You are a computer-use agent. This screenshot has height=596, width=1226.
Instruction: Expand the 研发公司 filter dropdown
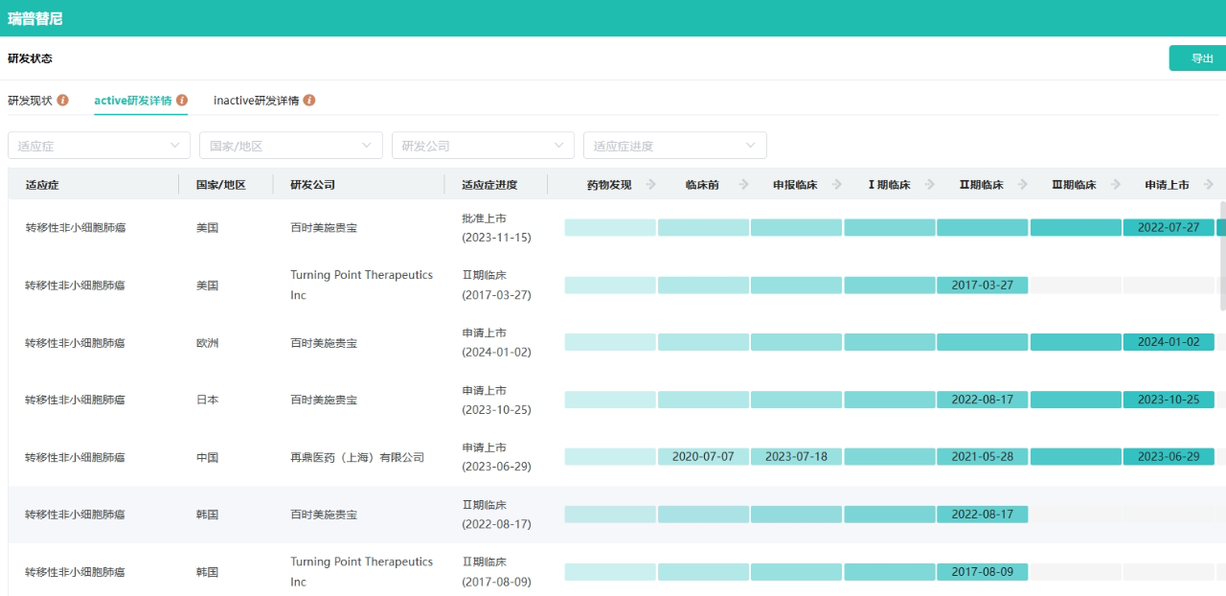point(483,146)
